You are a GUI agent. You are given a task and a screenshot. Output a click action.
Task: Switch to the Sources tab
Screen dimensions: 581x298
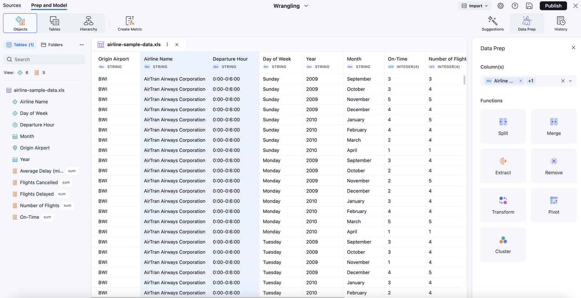point(12,5)
